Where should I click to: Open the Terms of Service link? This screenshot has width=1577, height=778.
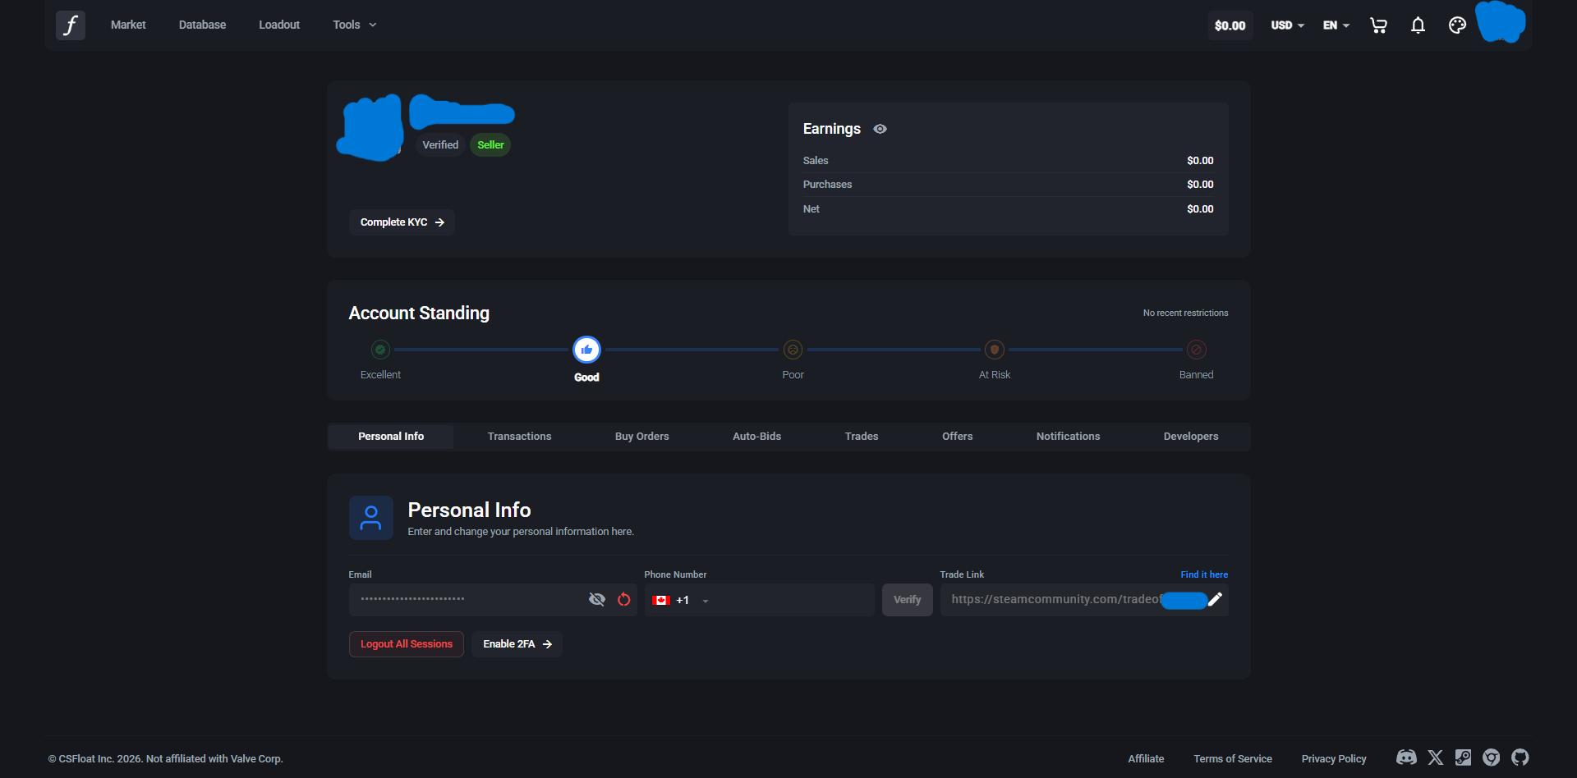point(1233,759)
